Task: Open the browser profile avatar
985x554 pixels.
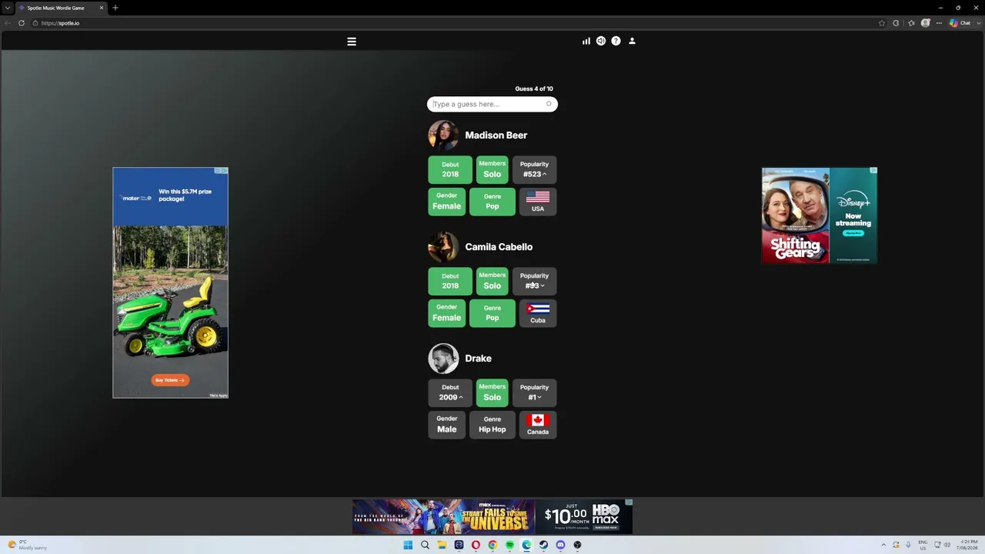Action: click(x=926, y=23)
